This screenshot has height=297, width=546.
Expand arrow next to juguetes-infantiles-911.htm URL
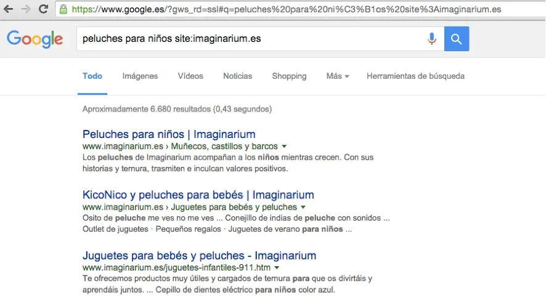[277, 268]
